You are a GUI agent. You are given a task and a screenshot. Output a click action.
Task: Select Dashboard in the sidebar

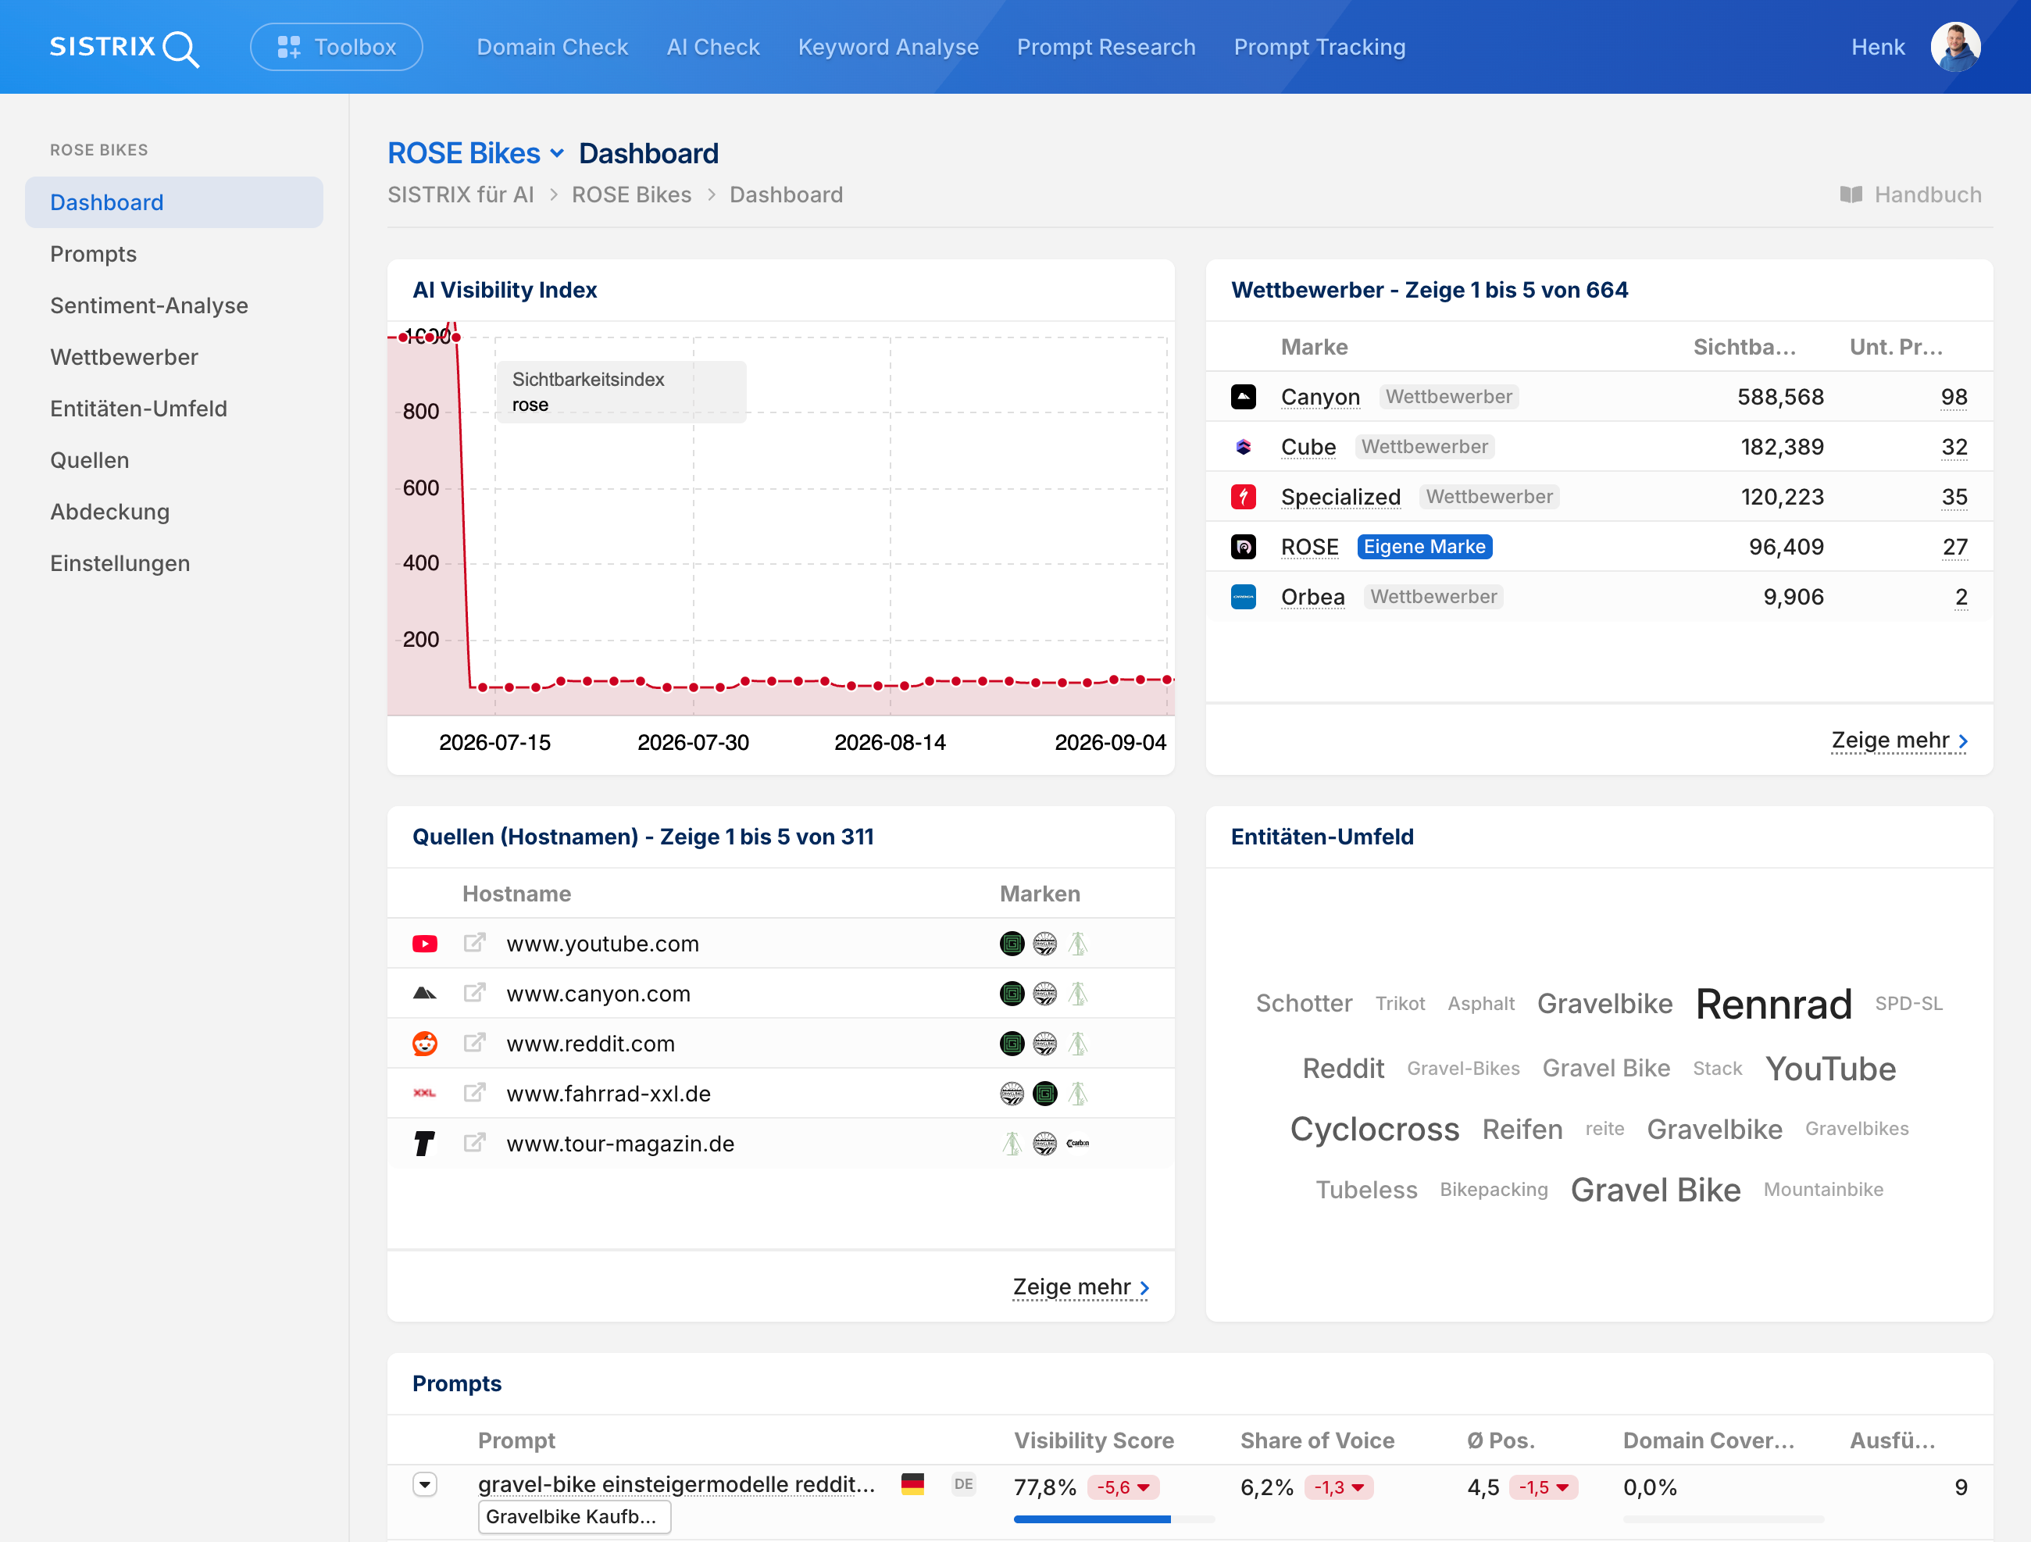(173, 202)
